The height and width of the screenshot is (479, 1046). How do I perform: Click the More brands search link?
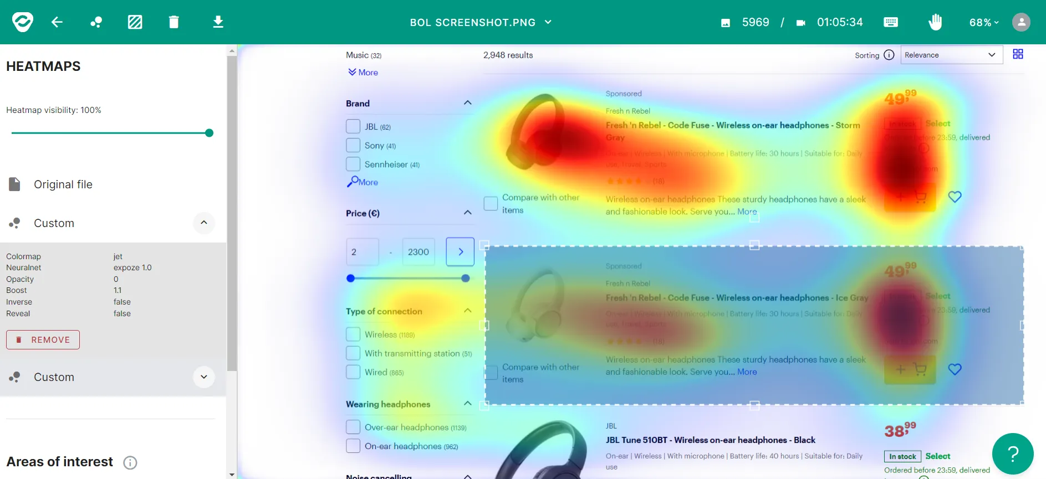coord(363,182)
